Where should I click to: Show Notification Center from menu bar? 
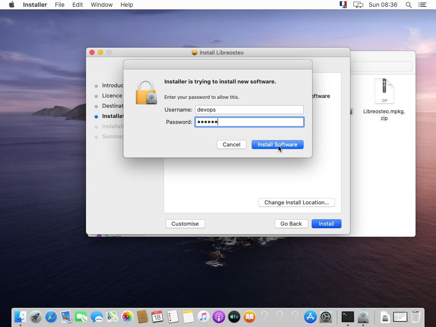tap(422, 5)
